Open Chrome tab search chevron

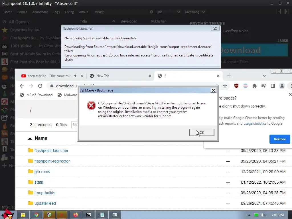(x=264, y=76)
